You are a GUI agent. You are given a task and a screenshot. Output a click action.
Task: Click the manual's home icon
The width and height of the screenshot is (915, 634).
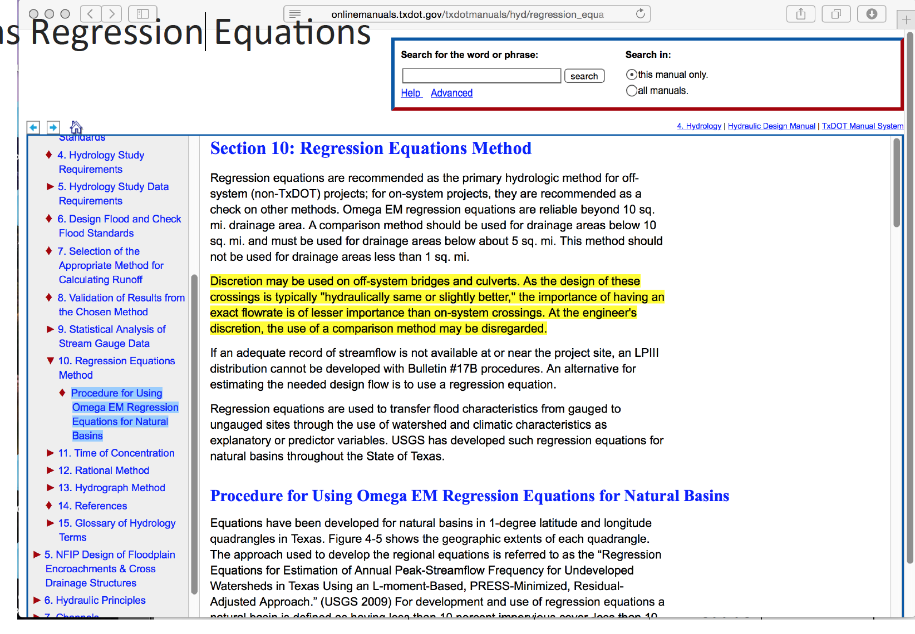click(76, 127)
